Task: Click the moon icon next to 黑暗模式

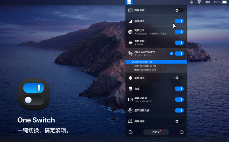Action: (130, 21)
